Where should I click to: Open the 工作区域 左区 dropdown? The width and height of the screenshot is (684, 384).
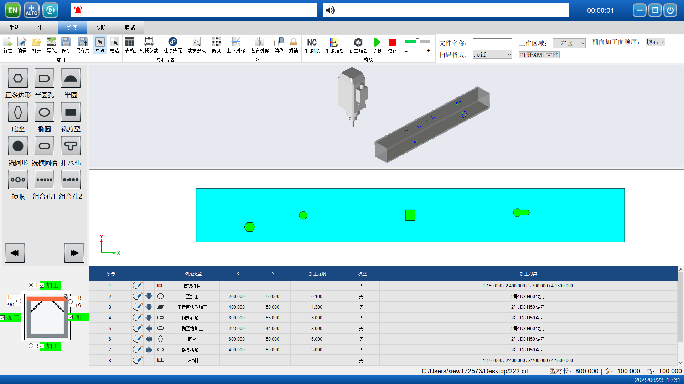tap(569, 43)
